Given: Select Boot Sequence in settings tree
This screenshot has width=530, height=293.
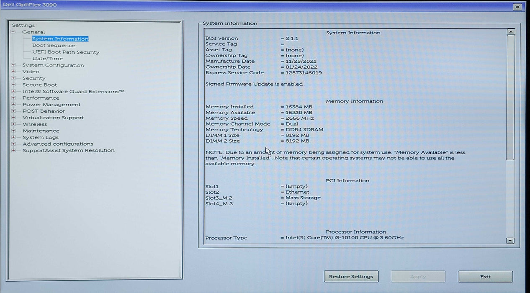Looking at the screenshot, I should point(54,46).
